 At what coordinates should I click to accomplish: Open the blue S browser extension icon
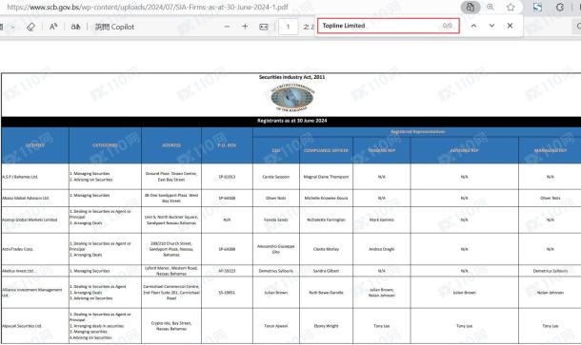coord(537,7)
